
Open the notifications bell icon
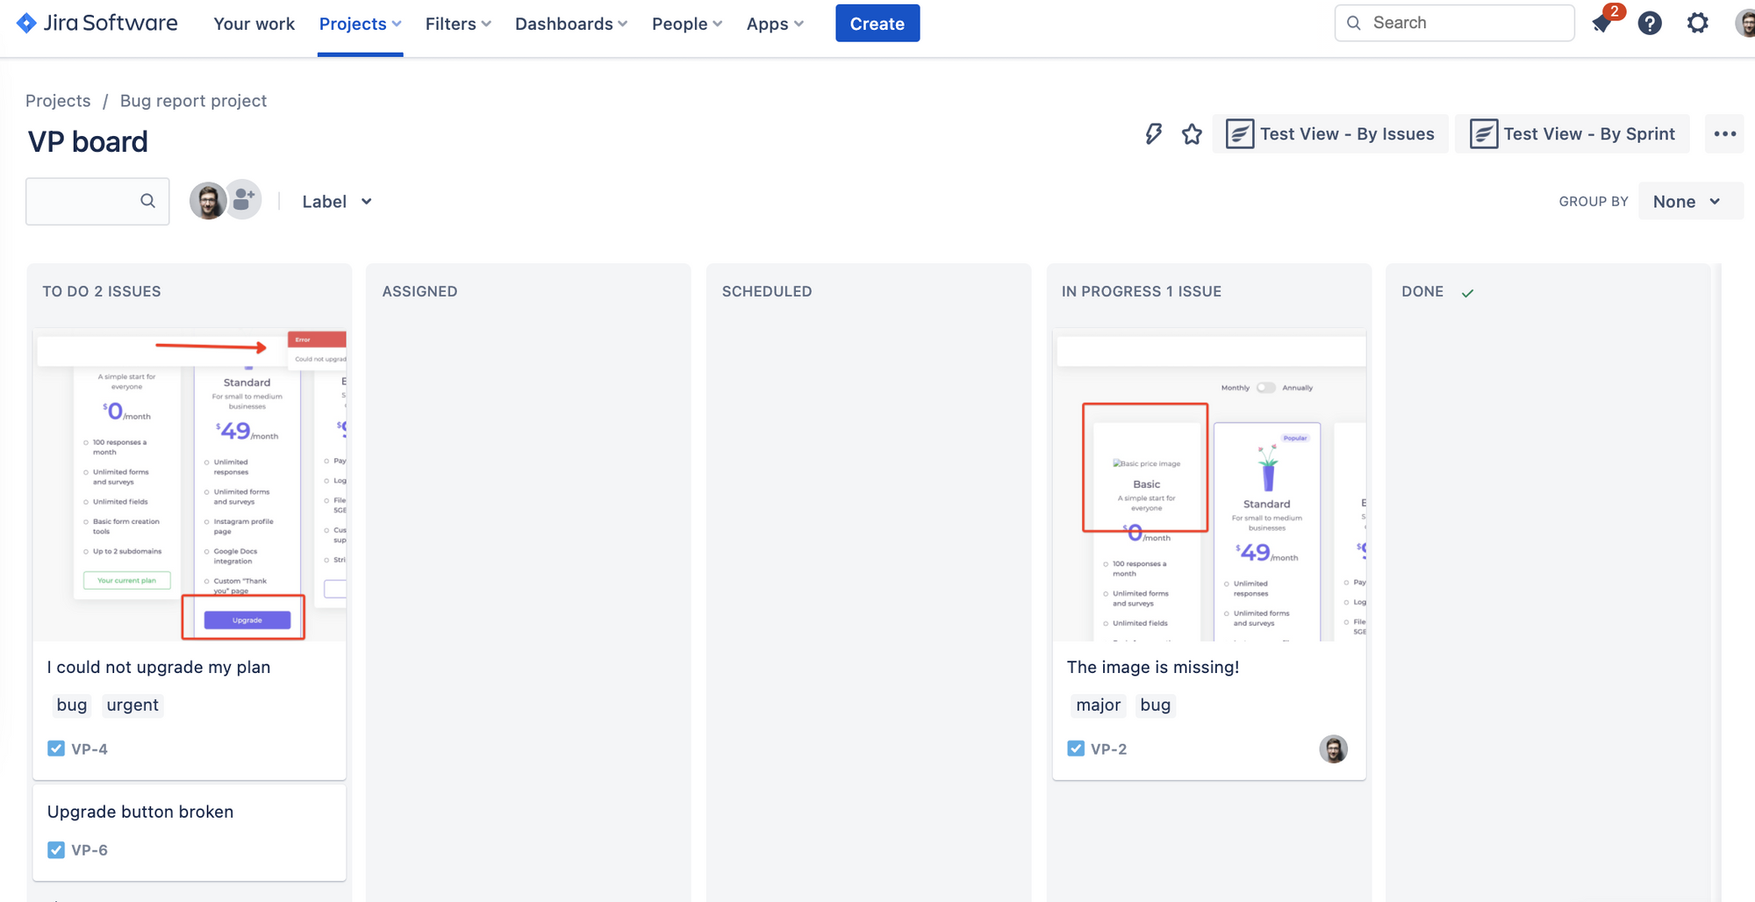tap(1602, 24)
